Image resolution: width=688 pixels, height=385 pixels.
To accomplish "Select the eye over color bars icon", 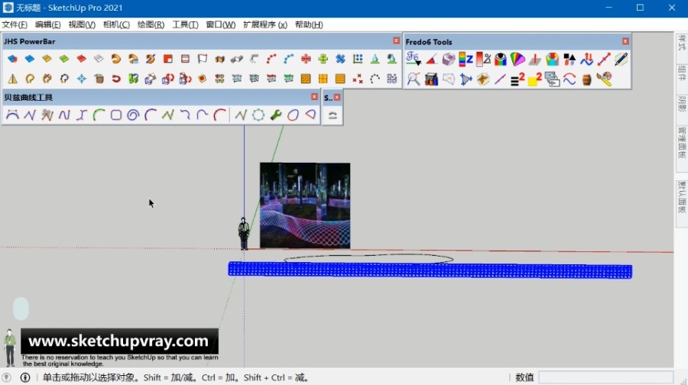I will 500,59.
